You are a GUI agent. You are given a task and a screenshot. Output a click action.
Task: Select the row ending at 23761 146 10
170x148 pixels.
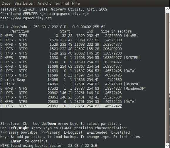[61, 93]
